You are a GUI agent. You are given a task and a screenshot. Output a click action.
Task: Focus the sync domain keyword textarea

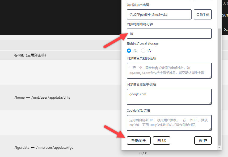point(169,71)
